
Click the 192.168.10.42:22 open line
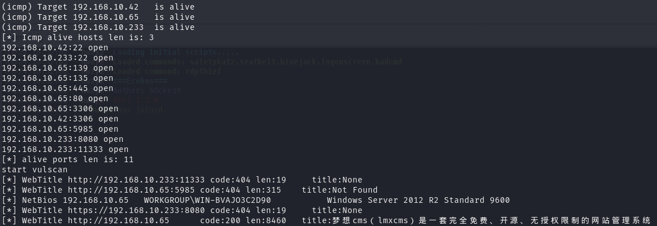55,47
